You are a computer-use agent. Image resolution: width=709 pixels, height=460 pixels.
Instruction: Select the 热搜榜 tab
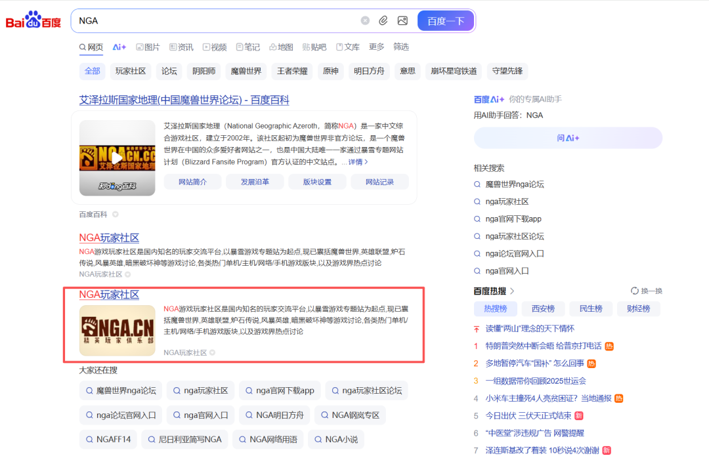pyautogui.click(x=496, y=308)
